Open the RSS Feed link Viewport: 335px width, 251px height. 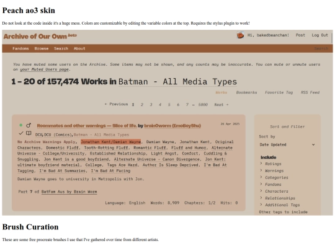click(x=310, y=92)
